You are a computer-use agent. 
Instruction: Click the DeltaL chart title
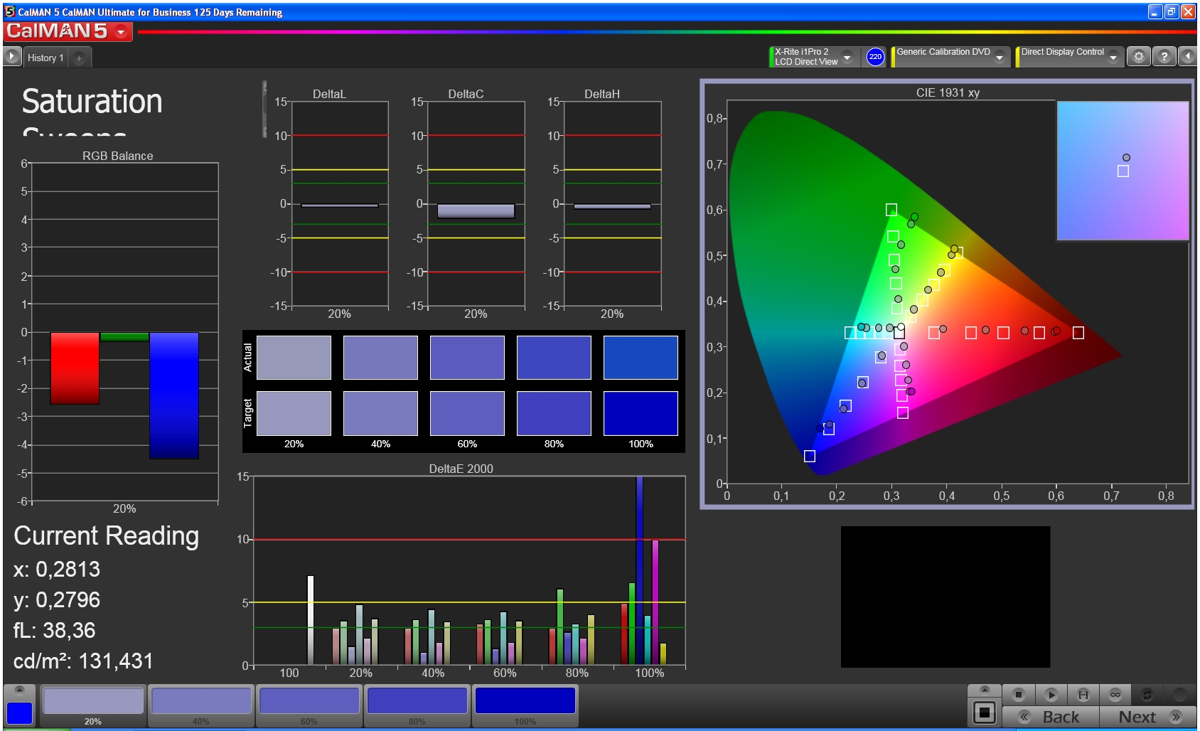coord(329,94)
